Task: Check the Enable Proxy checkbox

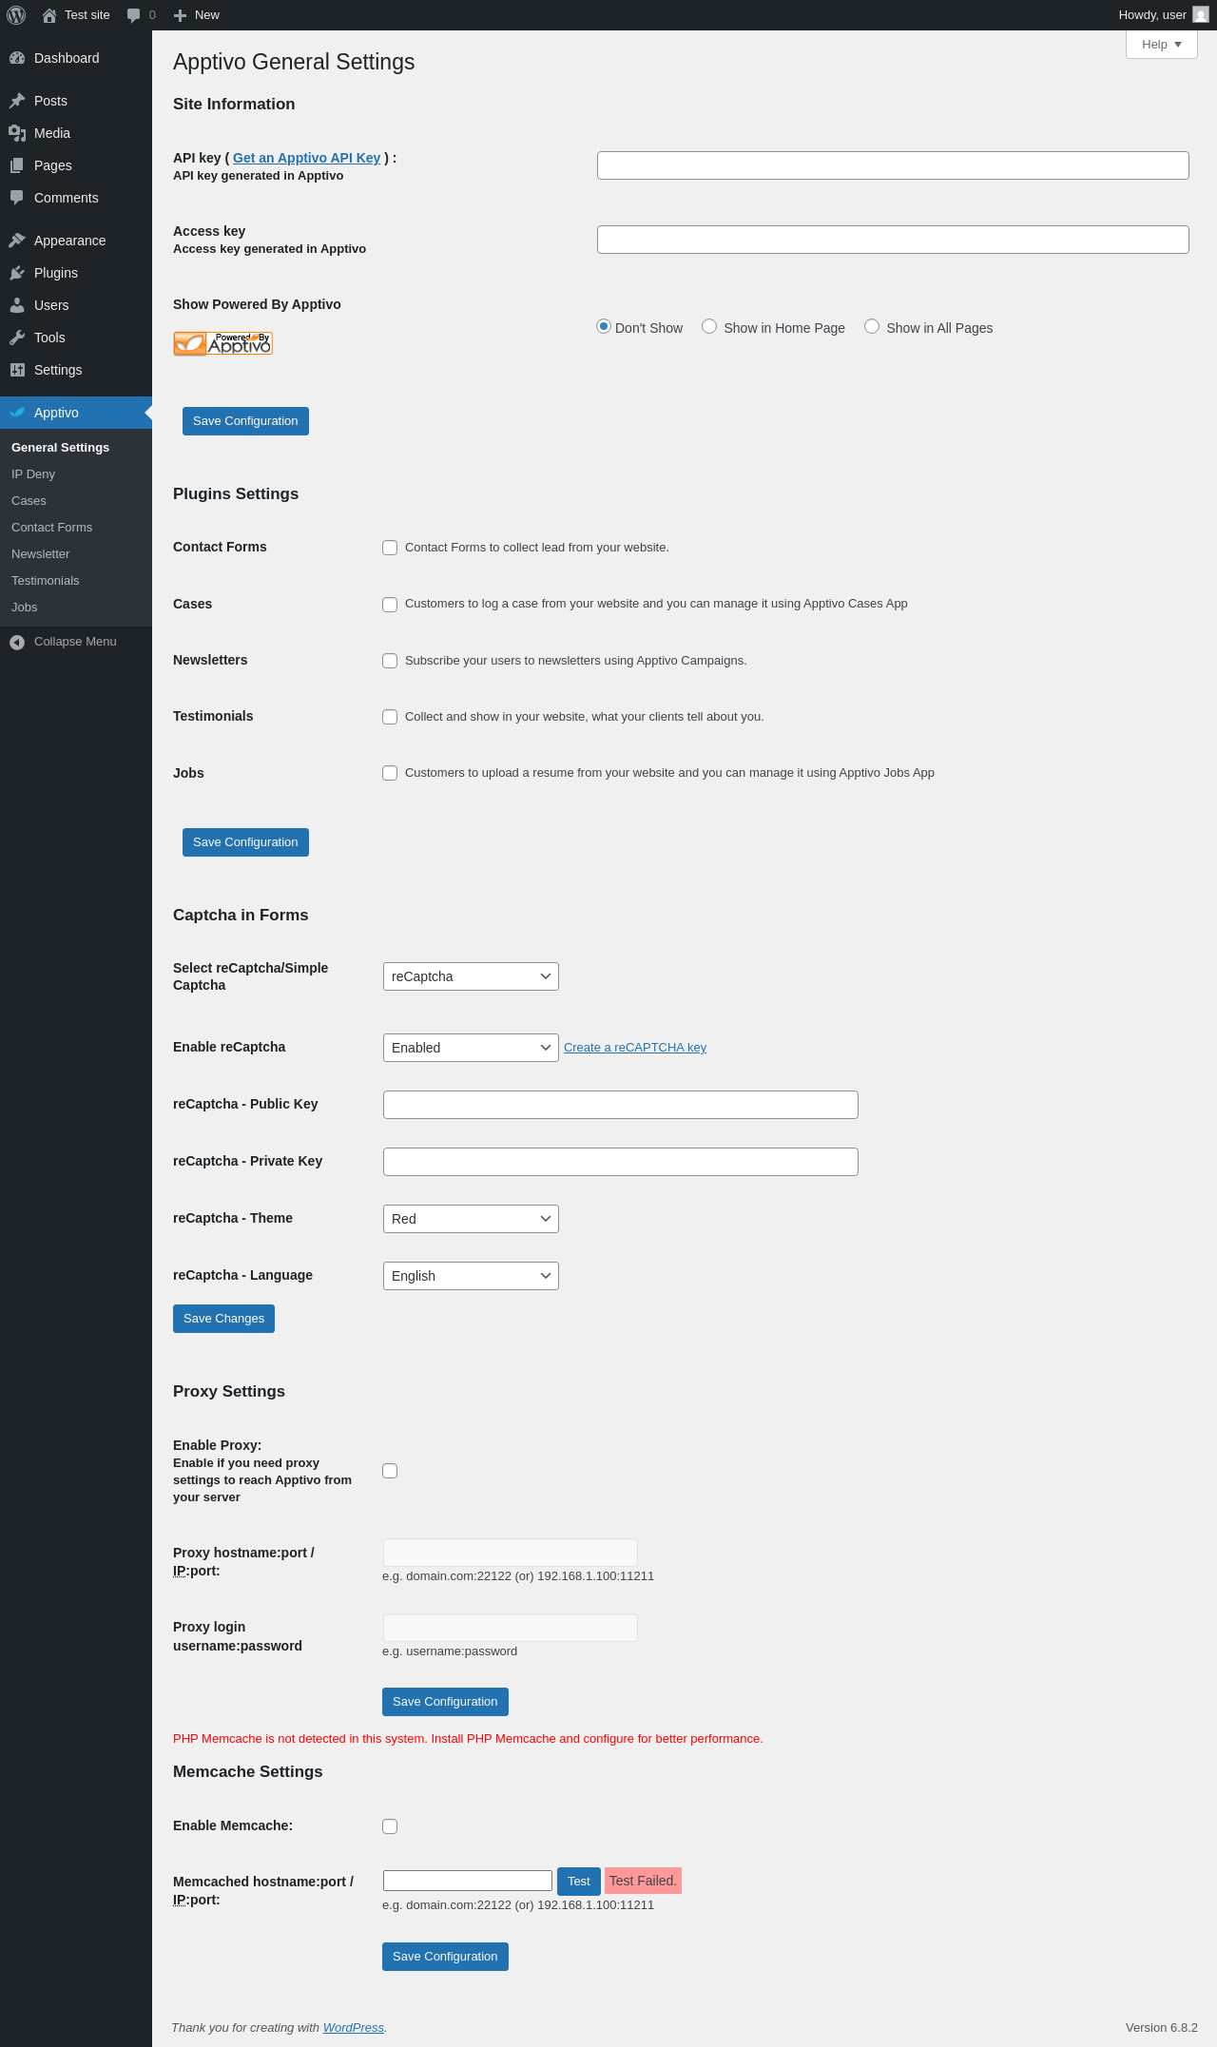Action: coord(390,1471)
